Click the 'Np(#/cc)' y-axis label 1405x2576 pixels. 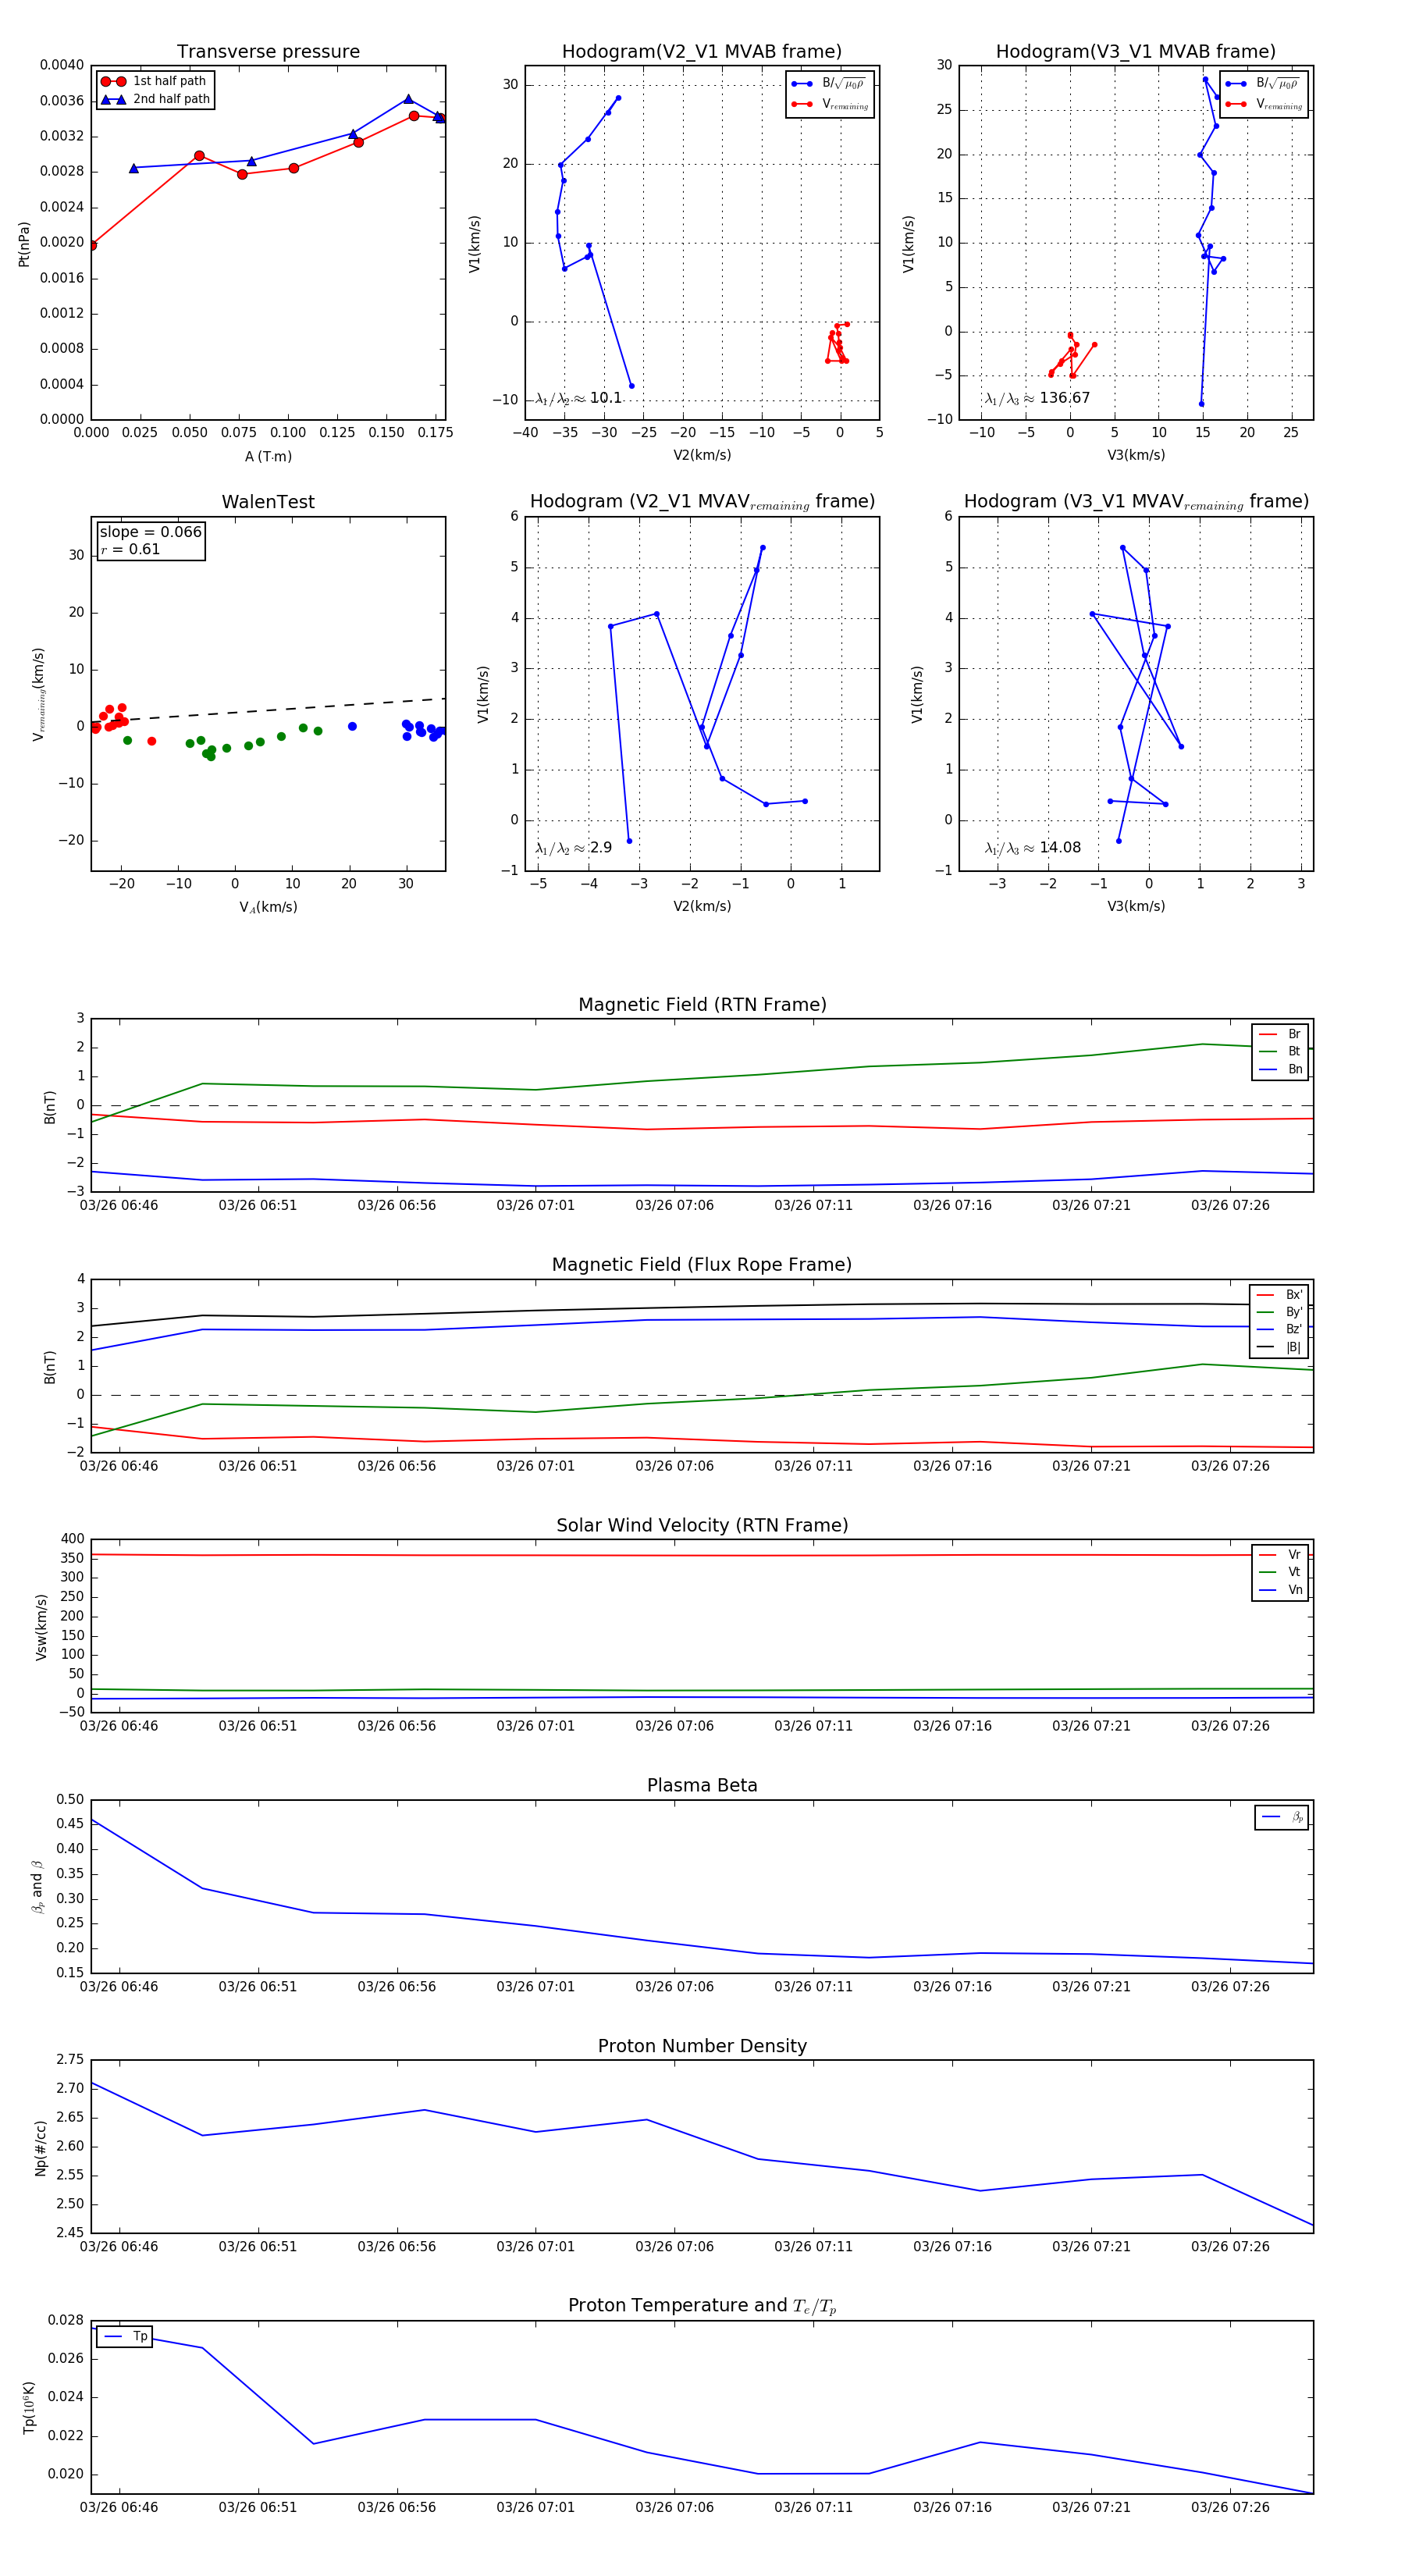click(x=41, y=2148)
